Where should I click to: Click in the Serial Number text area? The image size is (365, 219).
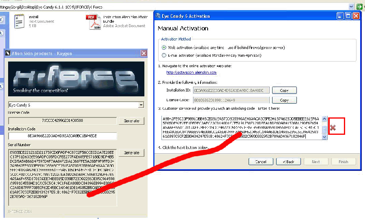coord(62,178)
